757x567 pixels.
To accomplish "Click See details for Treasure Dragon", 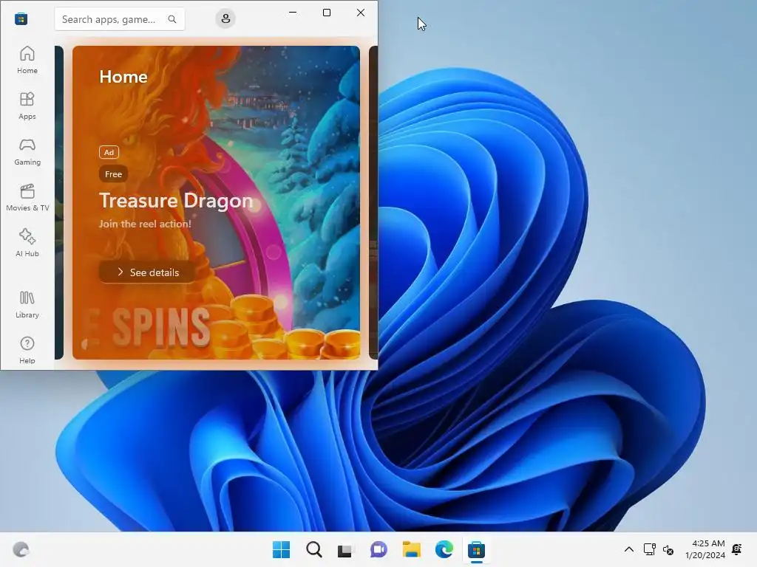I will 147,272.
